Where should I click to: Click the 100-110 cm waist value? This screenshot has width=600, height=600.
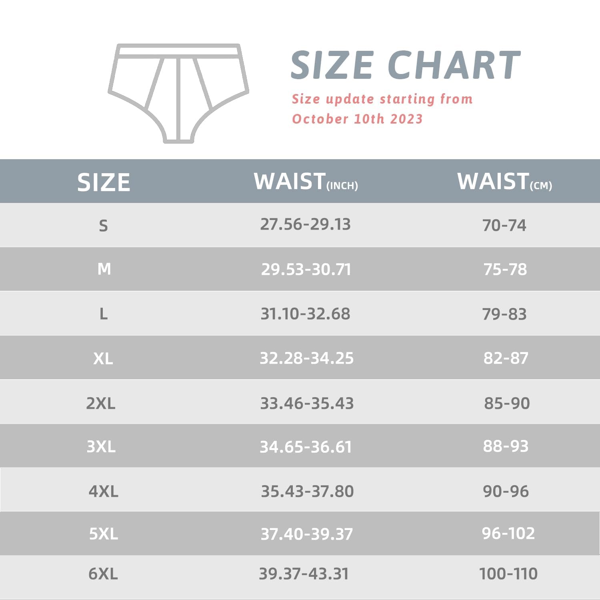(x=508, y=574)
